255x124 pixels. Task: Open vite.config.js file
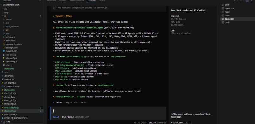tap(11, 58)
